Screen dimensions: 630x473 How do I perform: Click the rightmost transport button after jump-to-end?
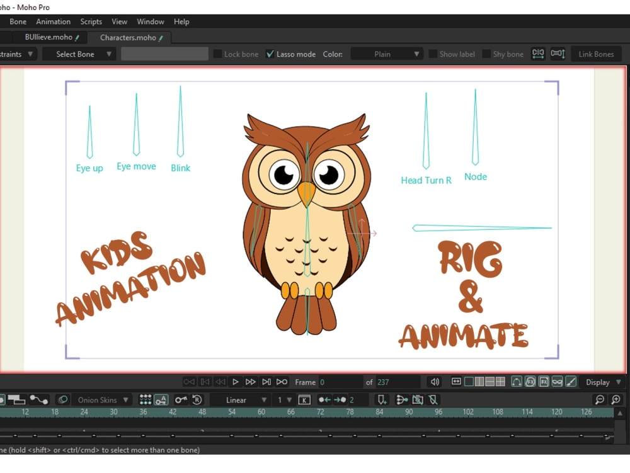tap(282, 382)
